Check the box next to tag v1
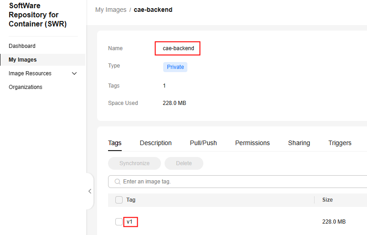Screen dimensions: 367x235 [119, 222]
